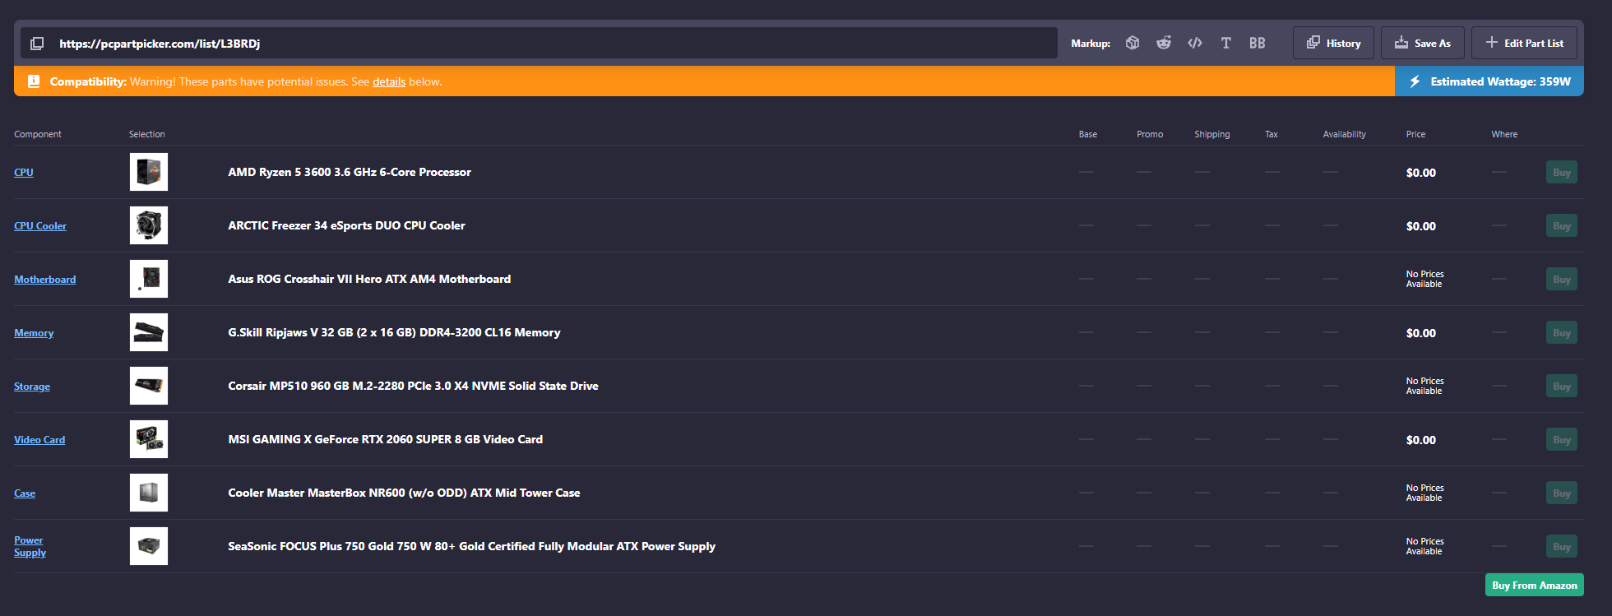Click the copy icon beside the list URL
This screenshot has height=616, width=1612.
click(37, 44)
